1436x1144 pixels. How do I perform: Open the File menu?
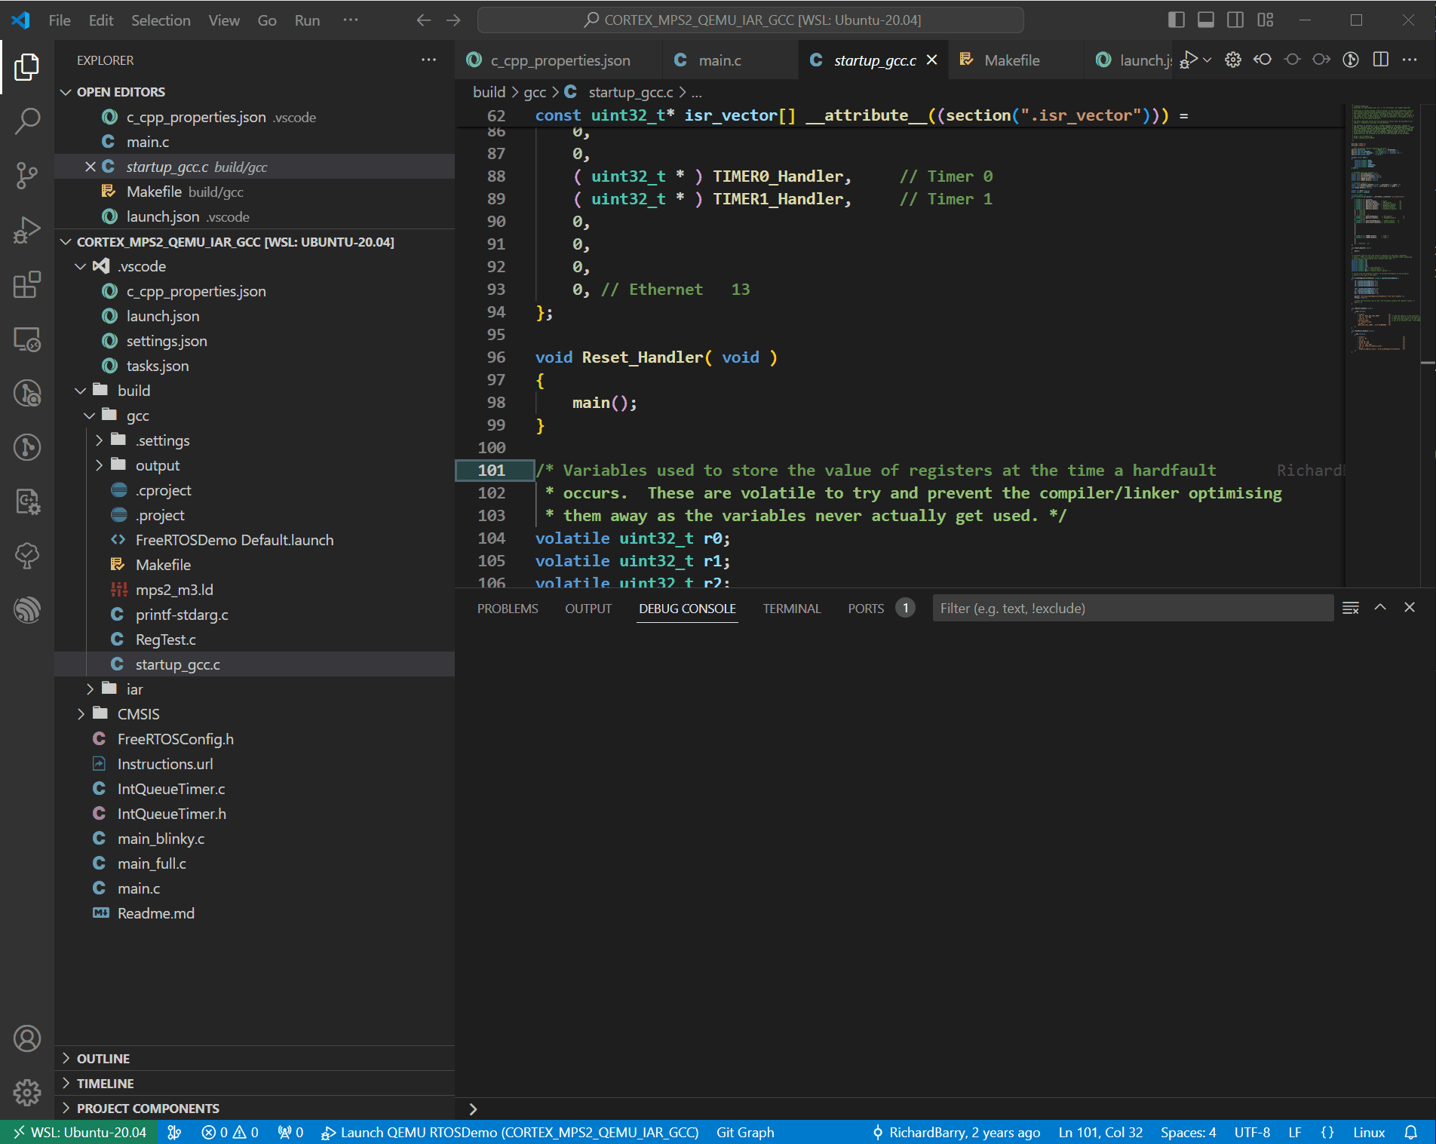60,20
